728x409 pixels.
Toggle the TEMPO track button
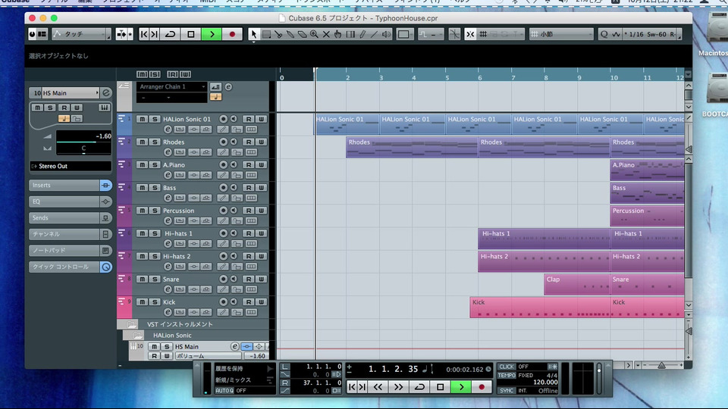(x=507, y=375)
